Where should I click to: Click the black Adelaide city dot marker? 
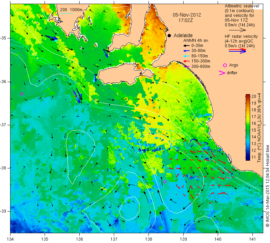[169, 35]
